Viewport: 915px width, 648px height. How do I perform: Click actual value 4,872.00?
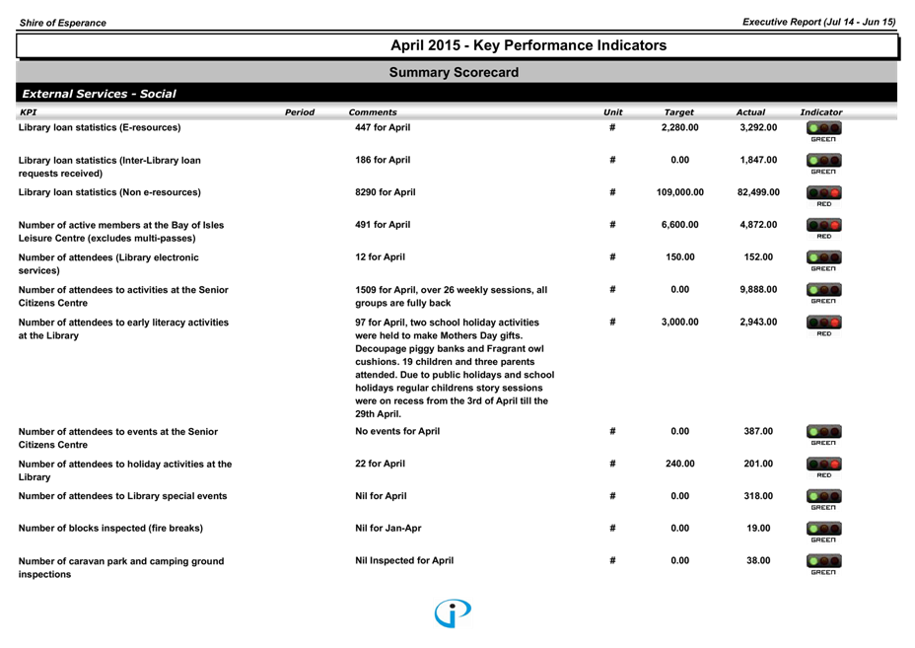758,224
